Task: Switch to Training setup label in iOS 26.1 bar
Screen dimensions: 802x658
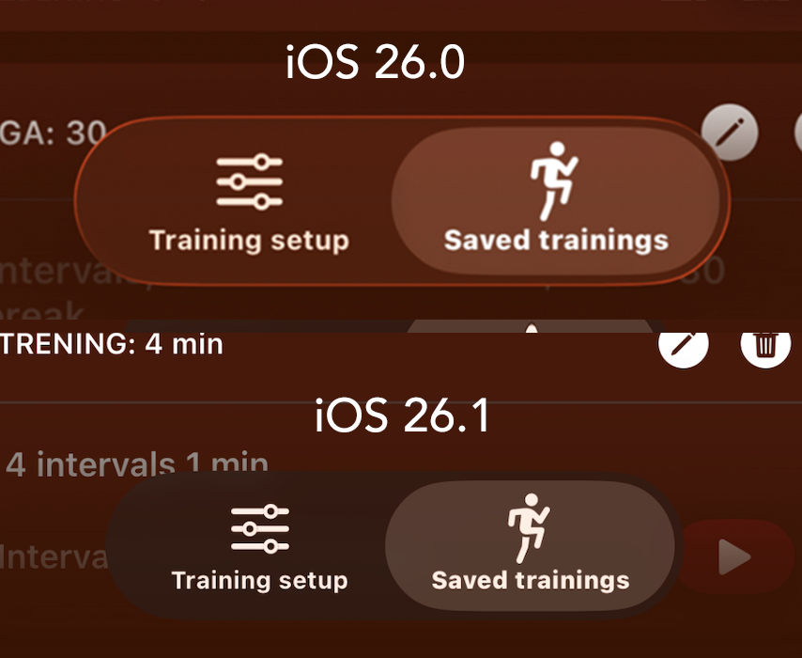Action: pos(260,581)
